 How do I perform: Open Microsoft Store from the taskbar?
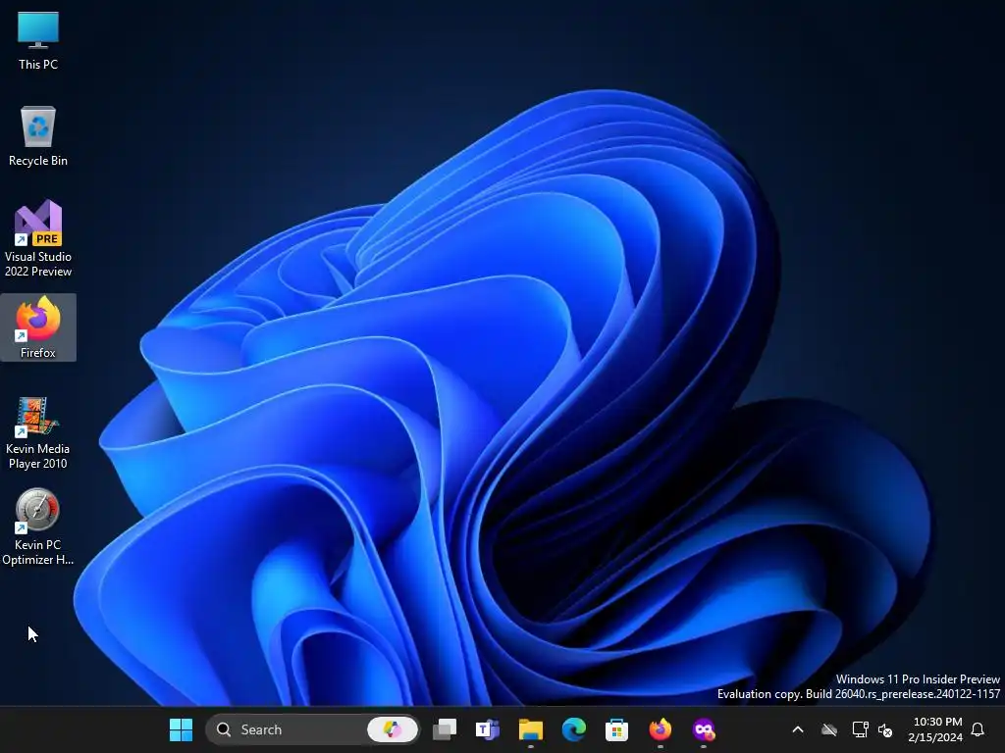[616, 729]
